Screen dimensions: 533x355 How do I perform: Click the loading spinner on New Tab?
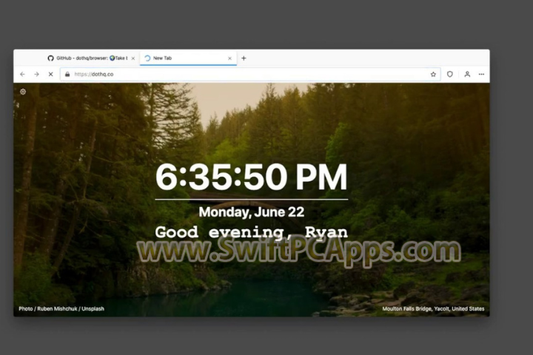[x=147, y=58]
